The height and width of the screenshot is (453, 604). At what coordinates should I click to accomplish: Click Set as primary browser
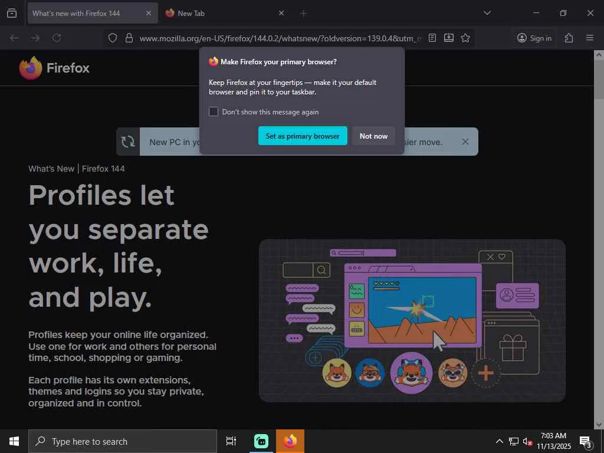coord(303,136)
